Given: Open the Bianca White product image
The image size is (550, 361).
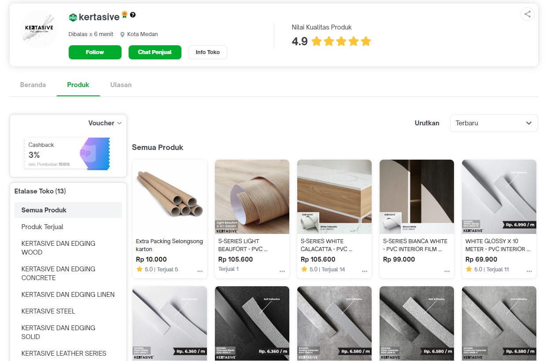Looking at the screenshot, I should click(417, 197).
